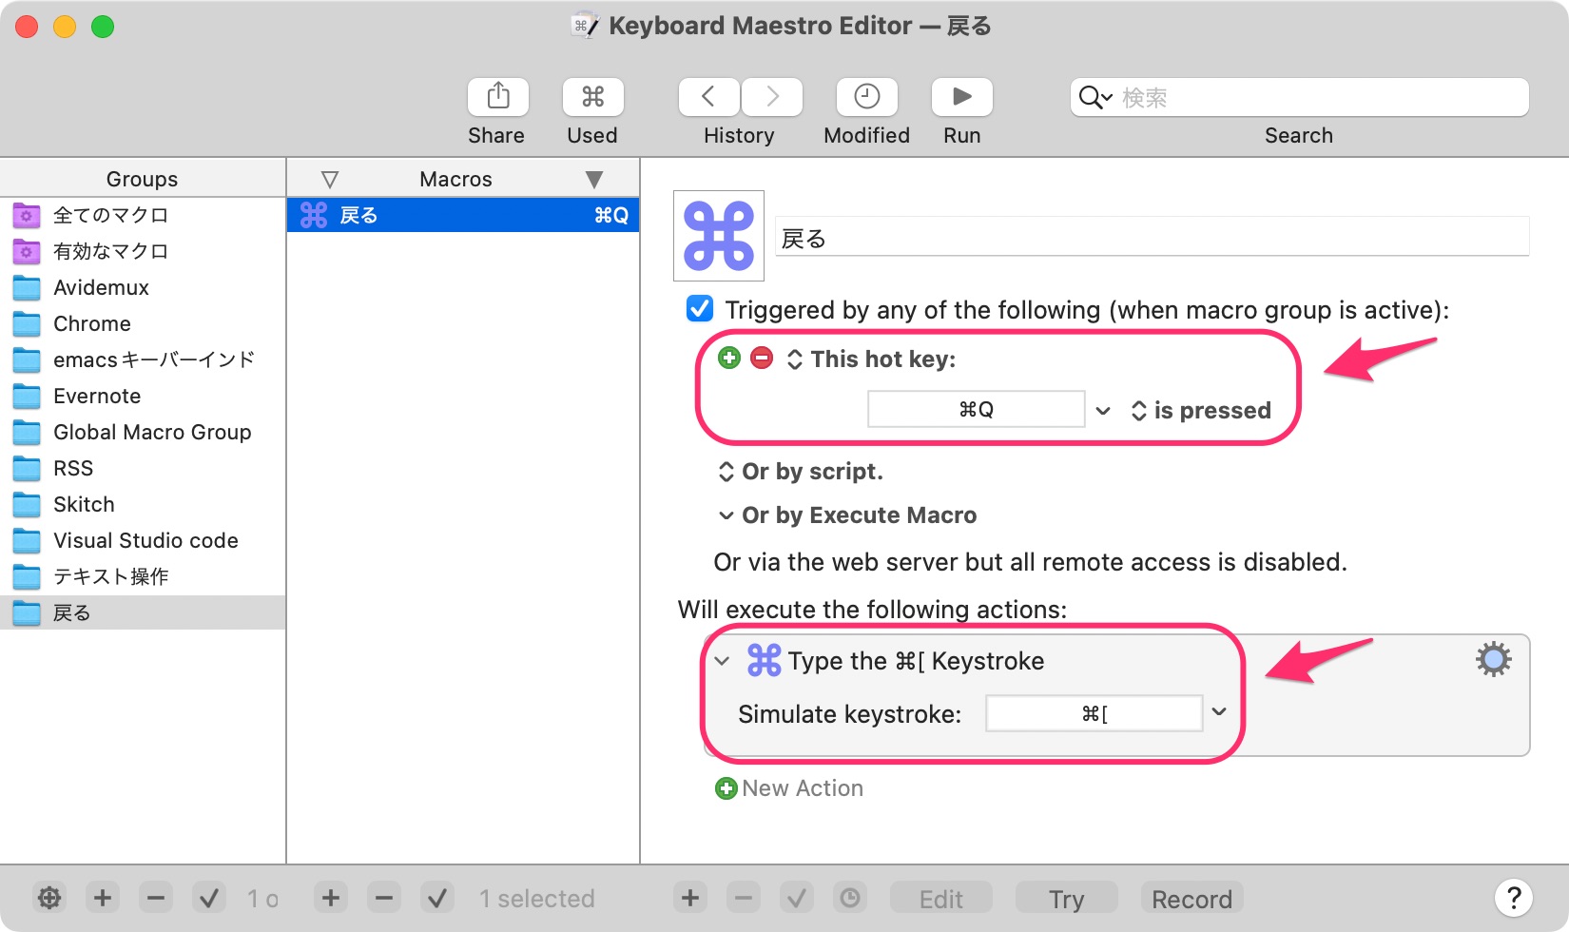Expand the Or by script option
1569x932 pixels.
coord(801,472)
